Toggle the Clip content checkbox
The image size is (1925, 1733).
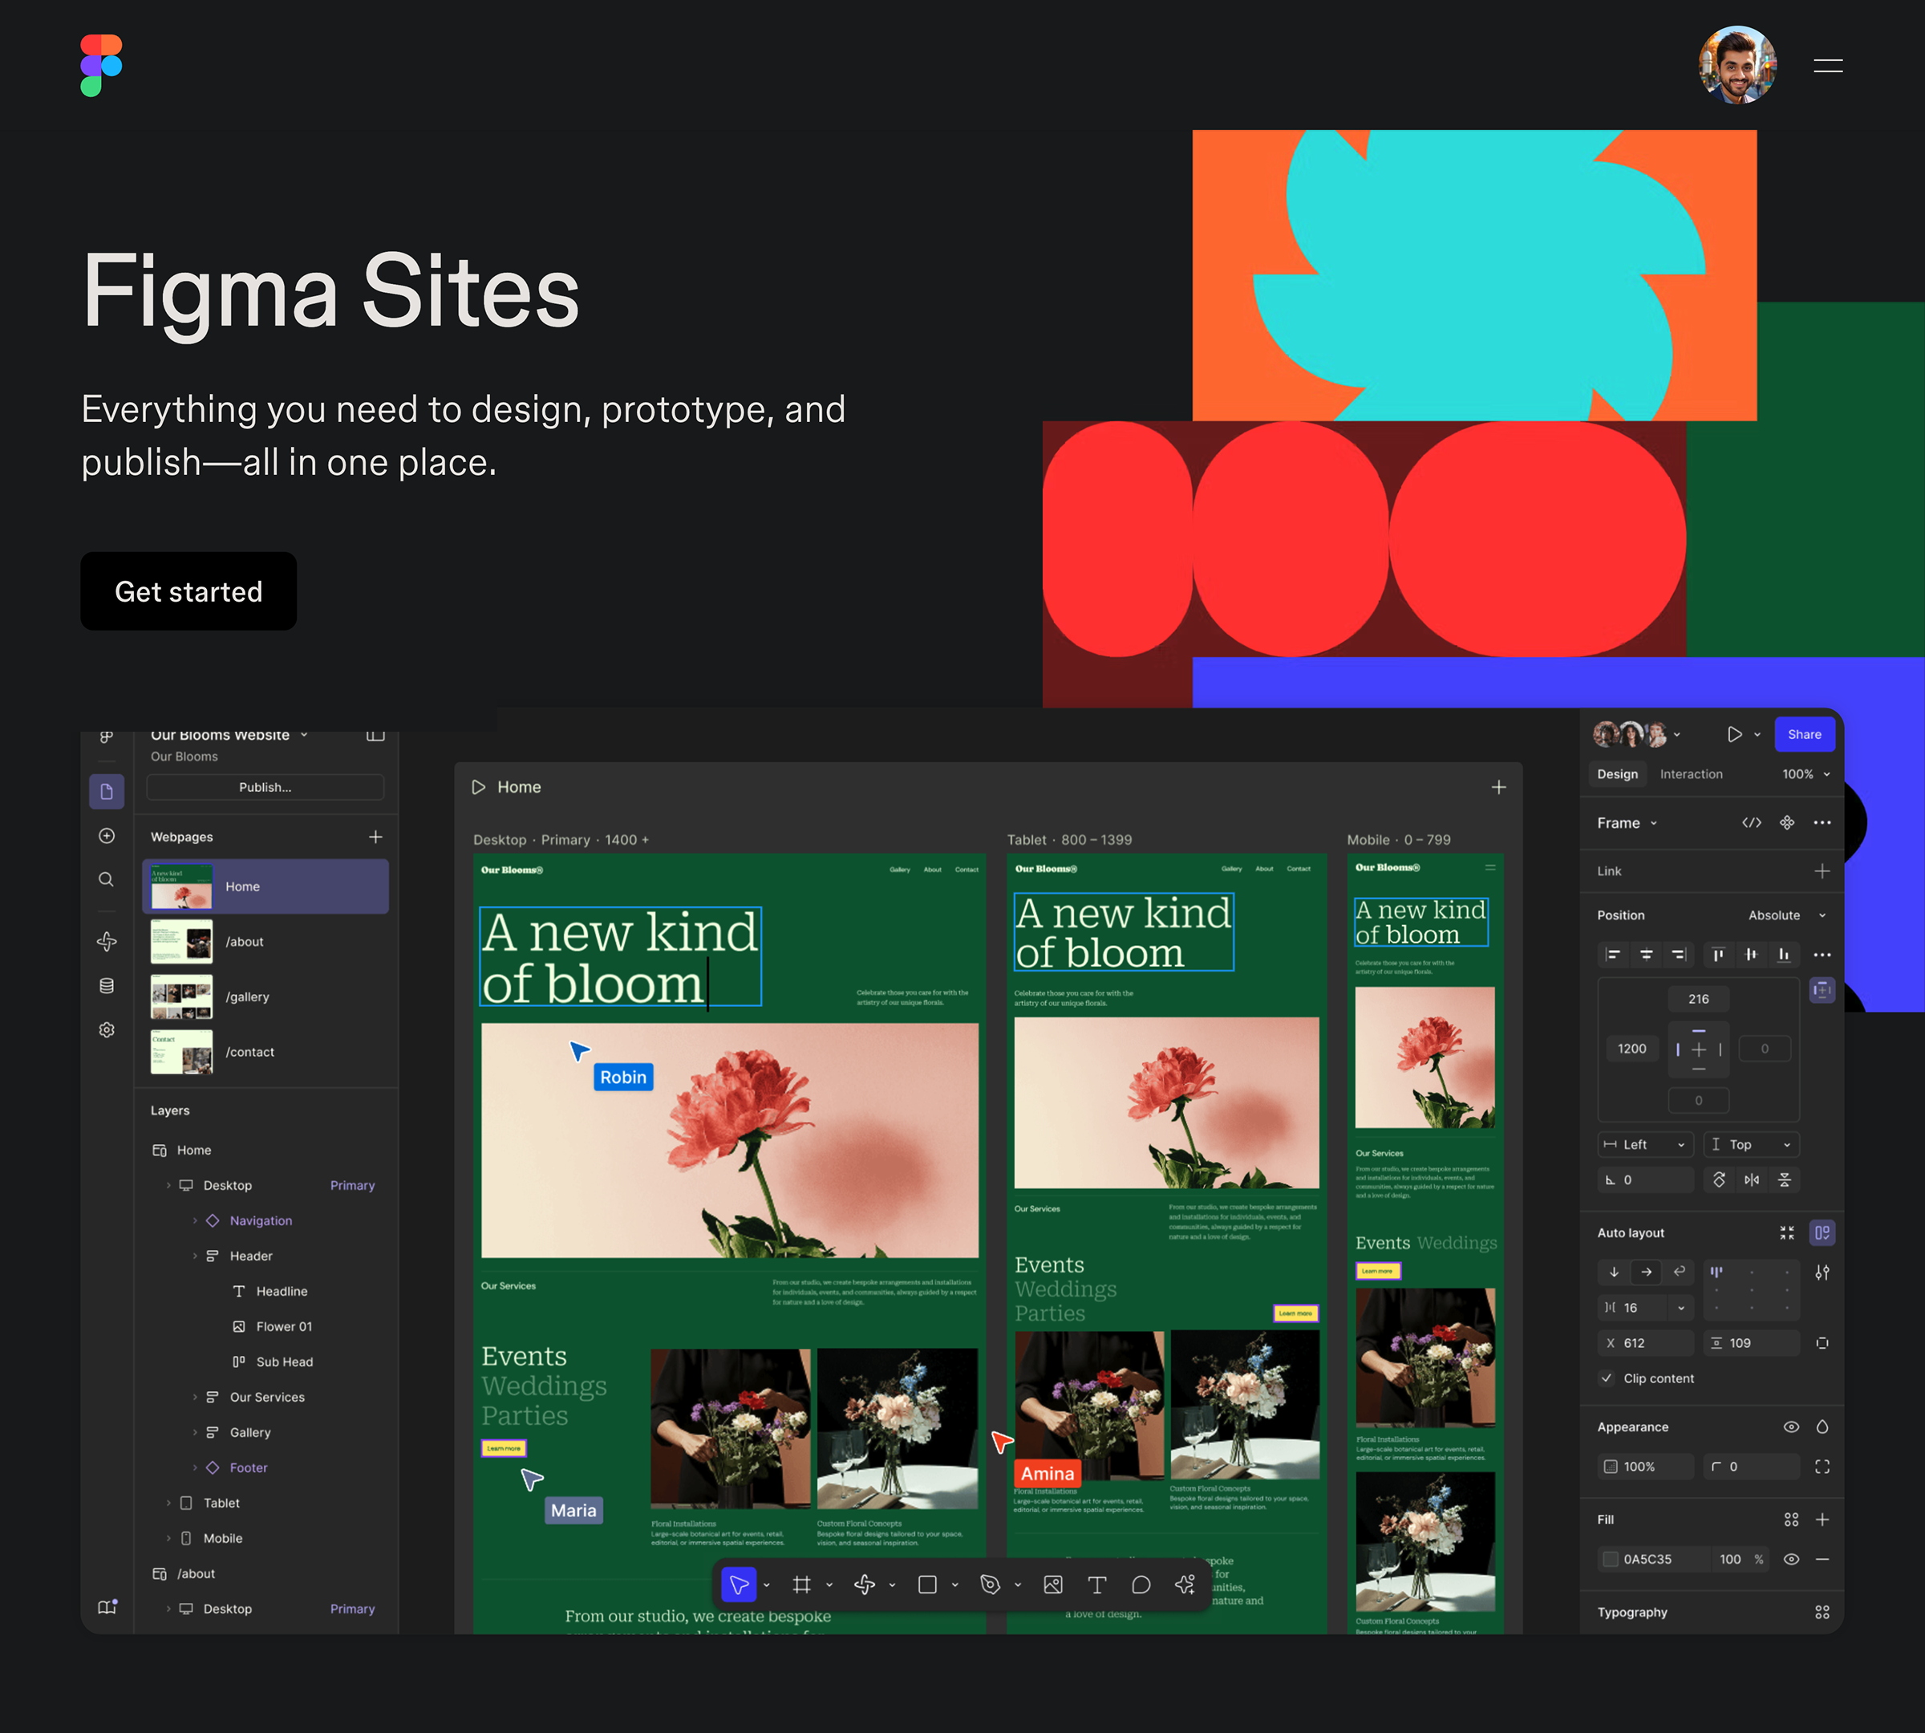point(1607,1378)
